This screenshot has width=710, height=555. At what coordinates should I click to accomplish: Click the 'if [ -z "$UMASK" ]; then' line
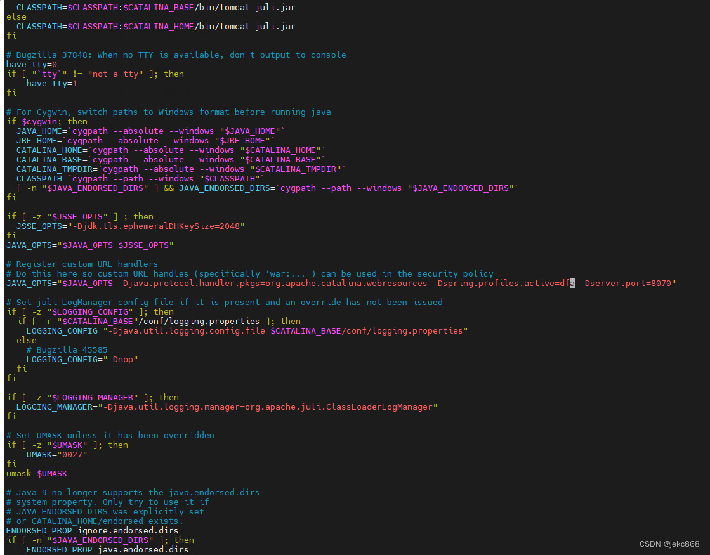67,445
